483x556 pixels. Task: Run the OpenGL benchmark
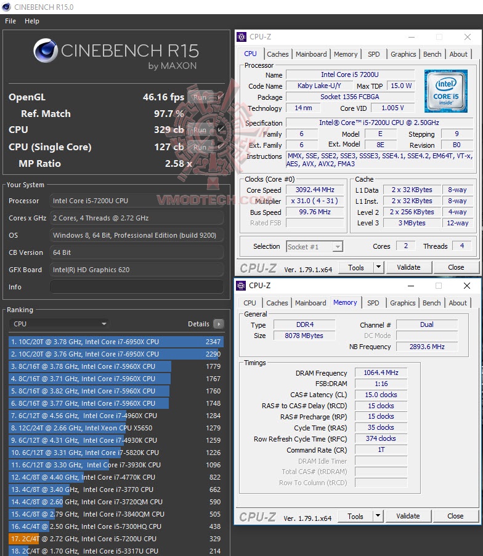[200, 97]
